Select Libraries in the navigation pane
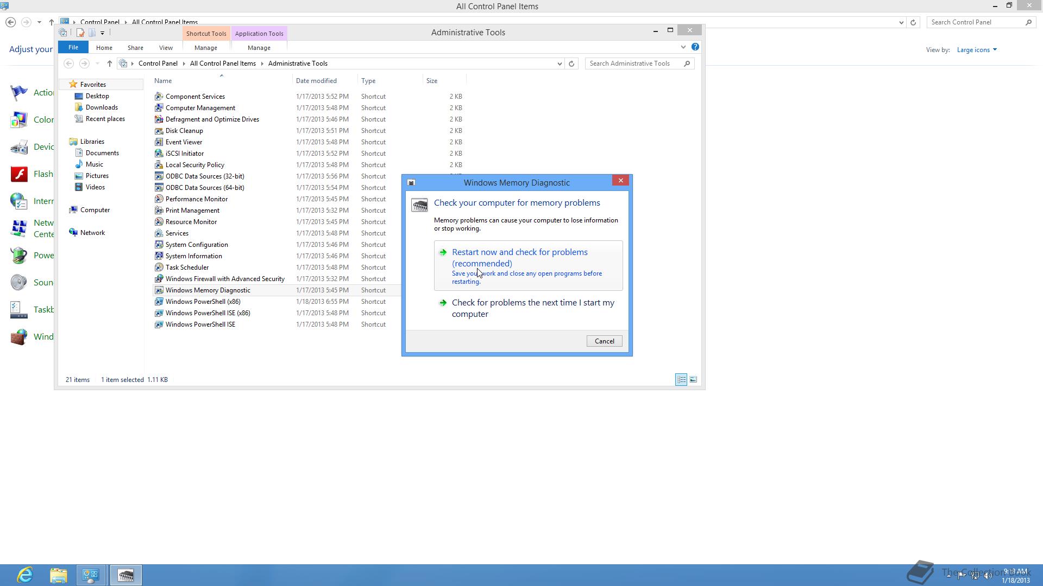The height and width of the screenshot is (586, 1043). click(x=92, y=142)
